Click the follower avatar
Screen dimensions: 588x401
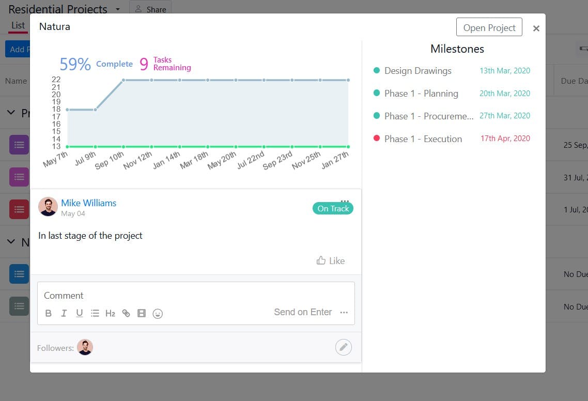point(85,347)
